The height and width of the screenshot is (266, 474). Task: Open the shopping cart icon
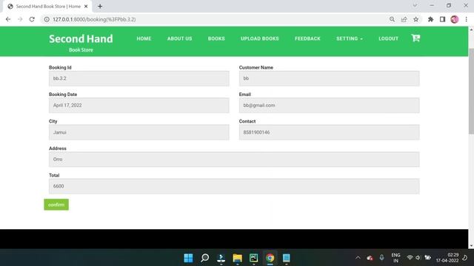[x=415, y=38]
